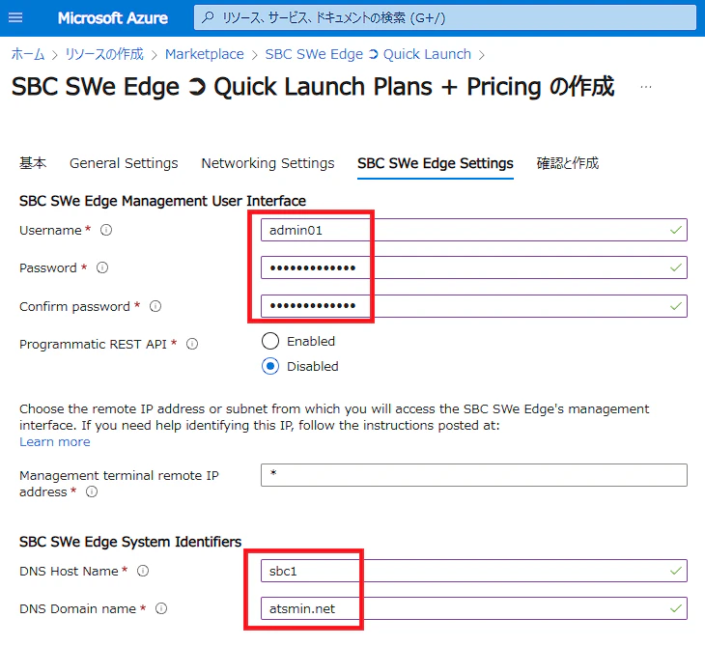Click the Username field containing admin01
The image size is (705, 646).
pos(474,230)
